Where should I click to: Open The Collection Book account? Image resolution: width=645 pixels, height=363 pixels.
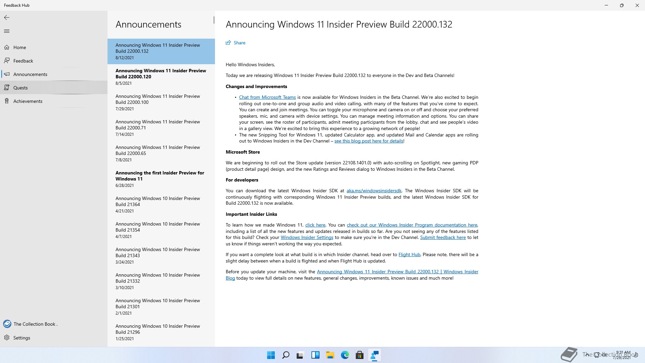[54, 324]
